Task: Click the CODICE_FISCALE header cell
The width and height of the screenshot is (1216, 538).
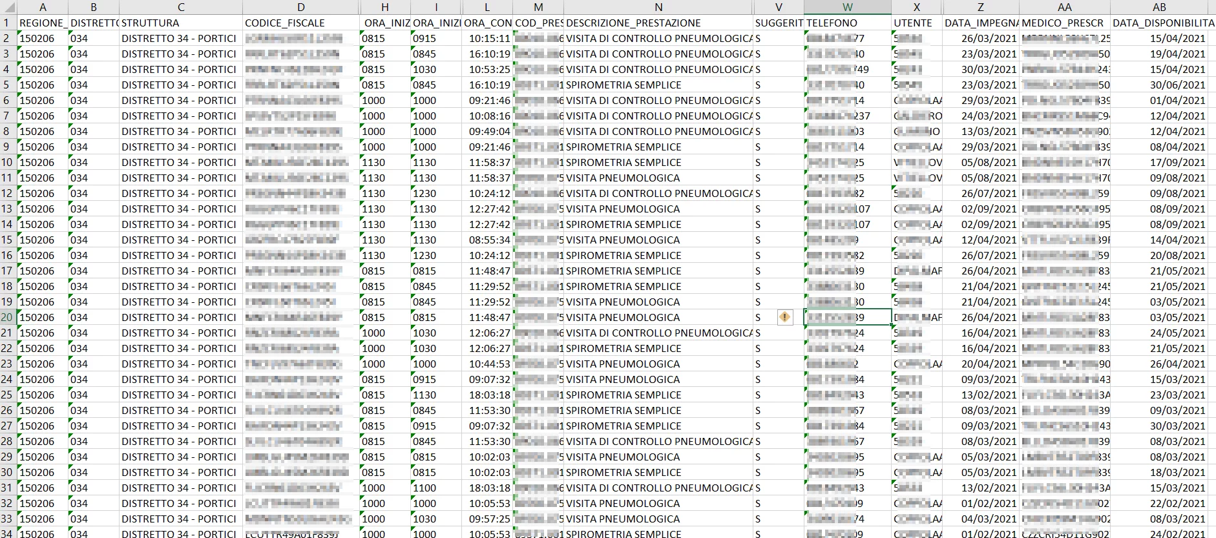Action: (x=301, y=23)
